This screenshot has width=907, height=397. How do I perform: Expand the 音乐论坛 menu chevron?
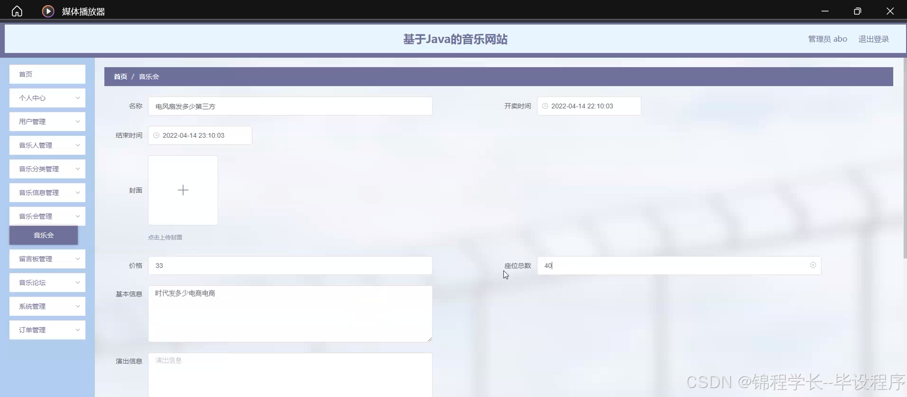pos(78,282)
